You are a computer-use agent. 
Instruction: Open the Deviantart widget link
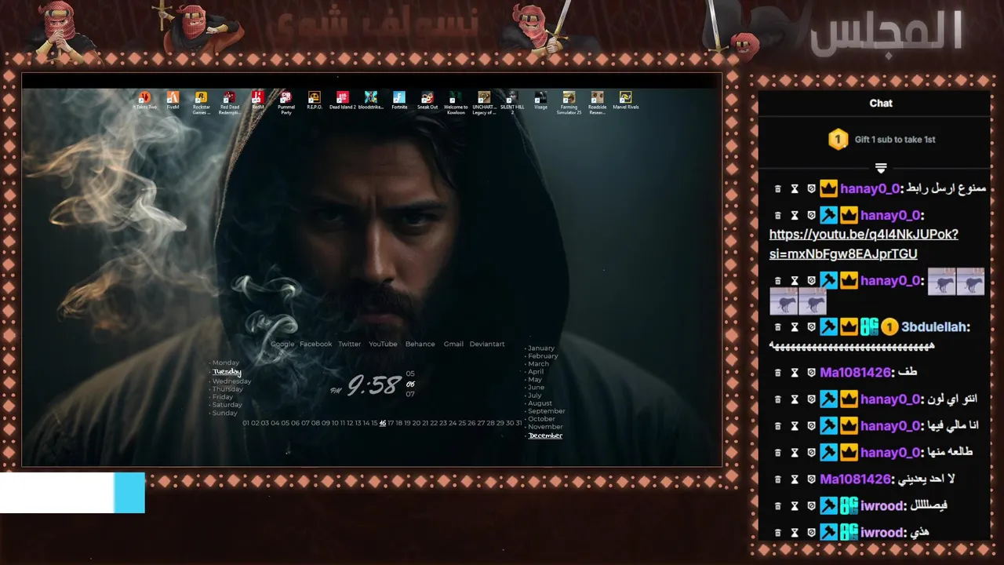[487, 344]
